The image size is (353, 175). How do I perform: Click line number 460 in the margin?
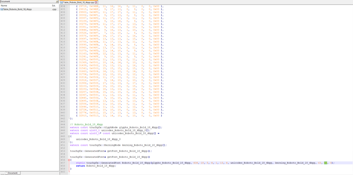click(x=63, y=172)
